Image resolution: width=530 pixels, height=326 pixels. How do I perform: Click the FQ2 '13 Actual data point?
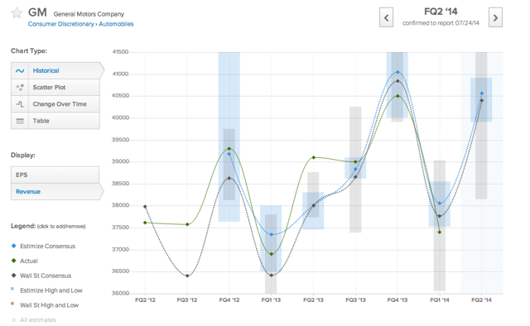click(x=313, y=157)
